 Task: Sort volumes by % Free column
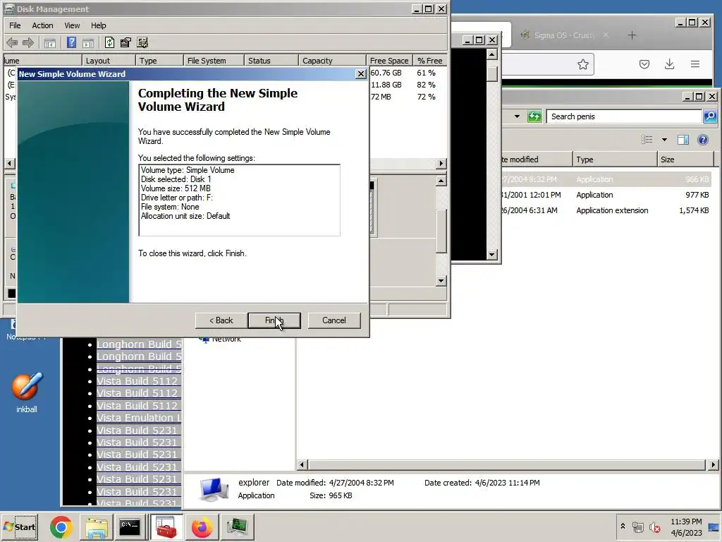[430, 61]
